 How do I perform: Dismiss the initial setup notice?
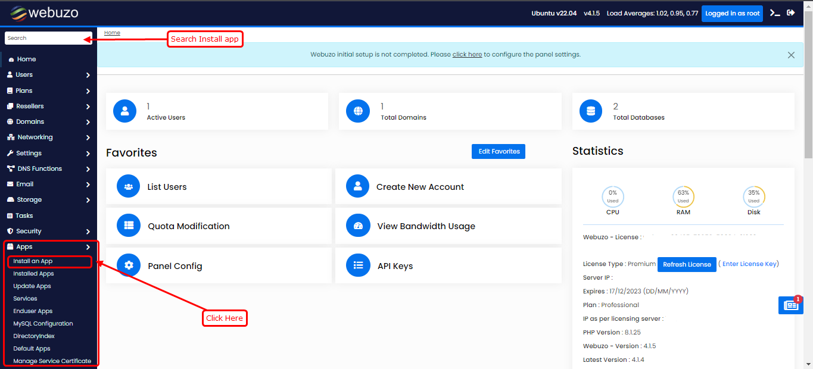click(x=791, y=55)
